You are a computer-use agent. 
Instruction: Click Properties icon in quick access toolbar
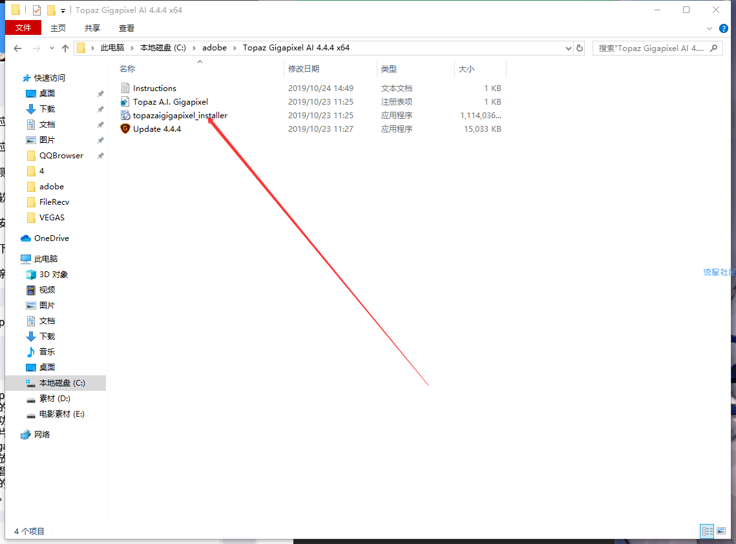pos(37,10)
